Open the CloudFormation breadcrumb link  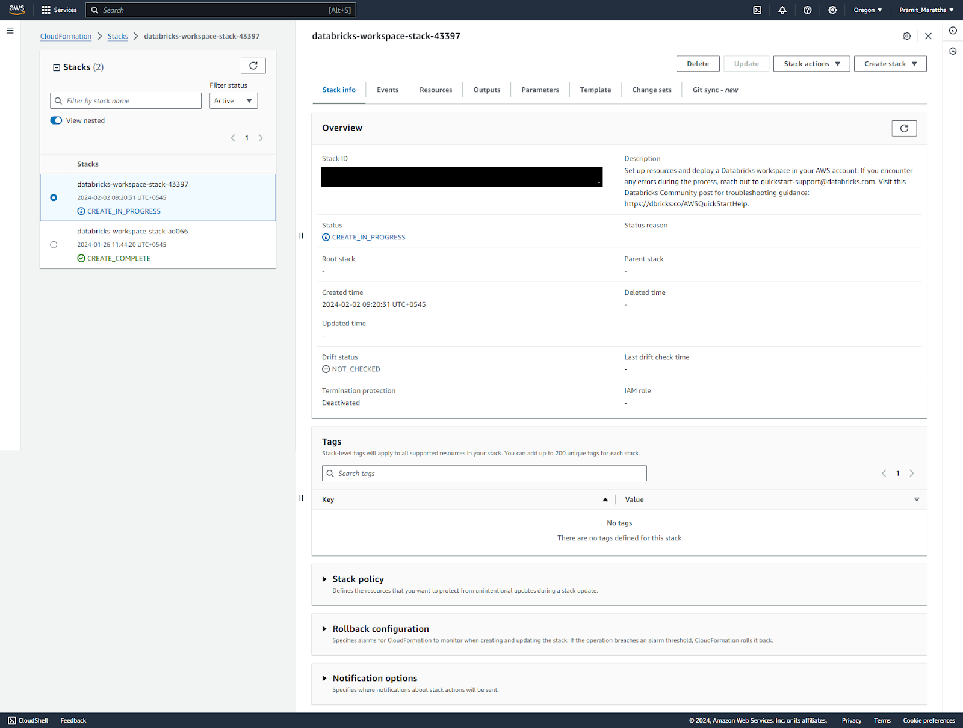point(66,36)
